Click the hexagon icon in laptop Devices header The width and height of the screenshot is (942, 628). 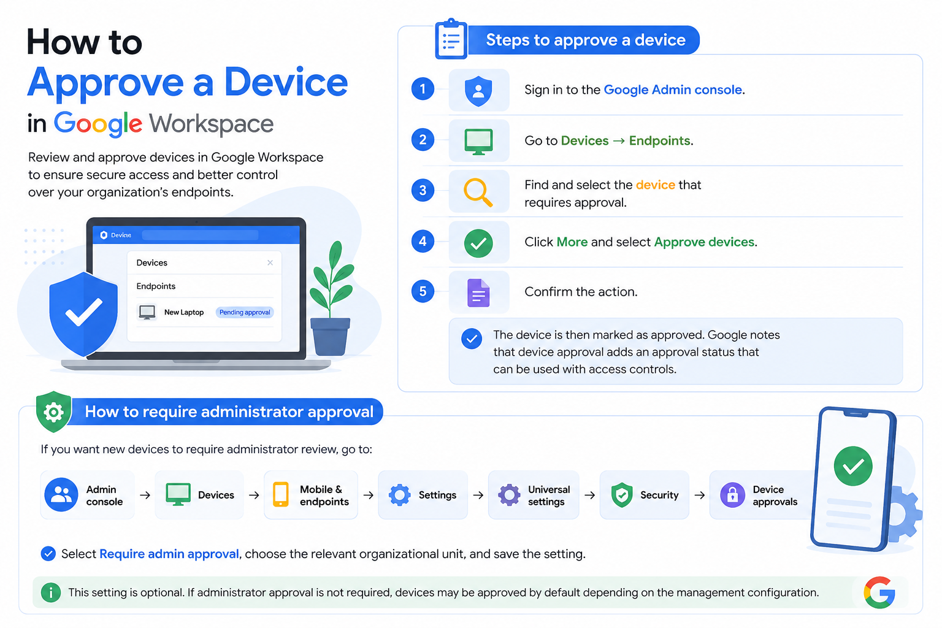[x=104, y=235]
